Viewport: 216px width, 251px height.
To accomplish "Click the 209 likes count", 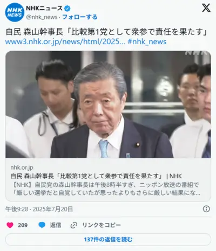I will [23, 225].
